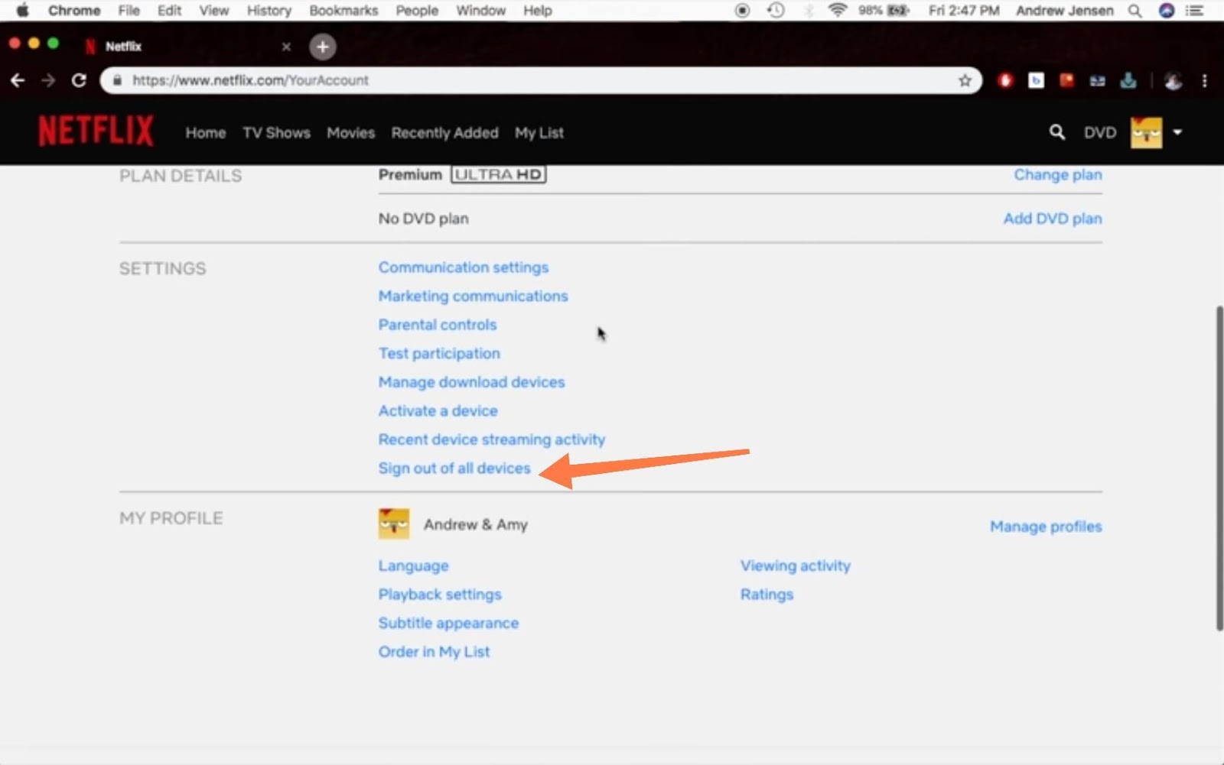The height and width of the screenshot is (765, 1224).
Task: Click Change plan
Action: tap(1058, 175)
